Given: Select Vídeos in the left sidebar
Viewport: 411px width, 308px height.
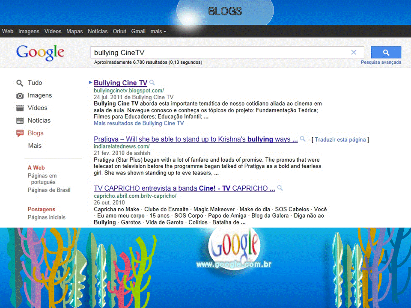Looking at the screenshot, I should click(38, 108).
